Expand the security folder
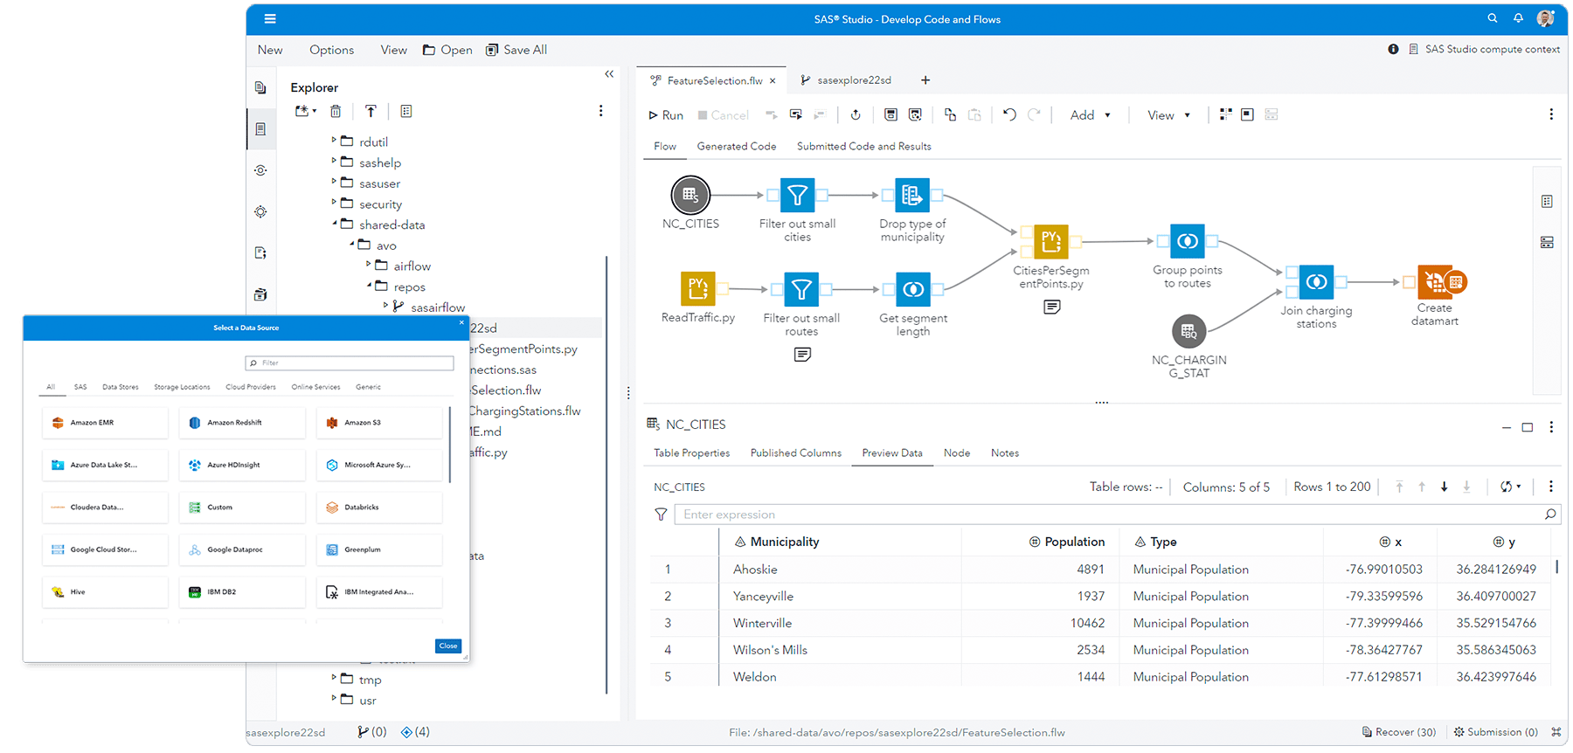This screenshot has height=753, width=1573. pyautogui.click(x=334, y=202)
